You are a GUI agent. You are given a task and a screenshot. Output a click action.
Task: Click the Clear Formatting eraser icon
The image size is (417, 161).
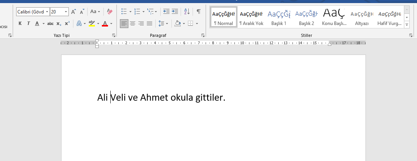tap(110, 12)
